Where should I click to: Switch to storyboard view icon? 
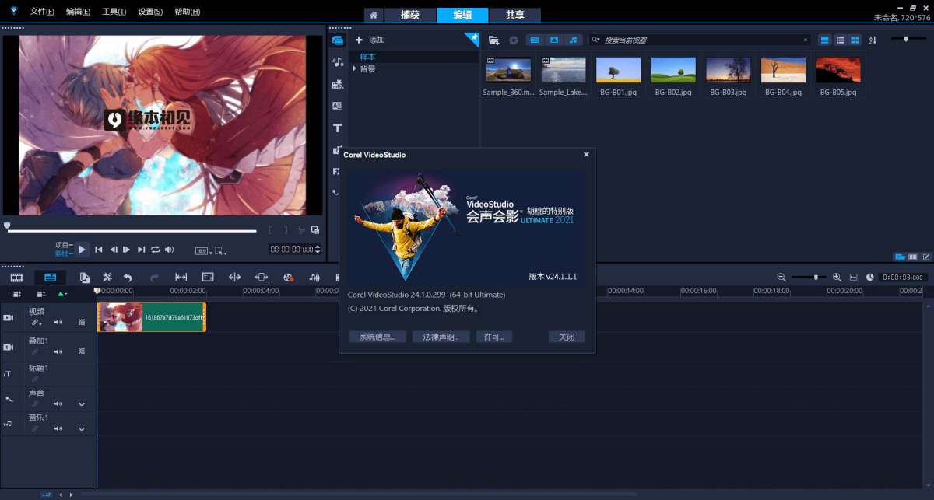16,277
